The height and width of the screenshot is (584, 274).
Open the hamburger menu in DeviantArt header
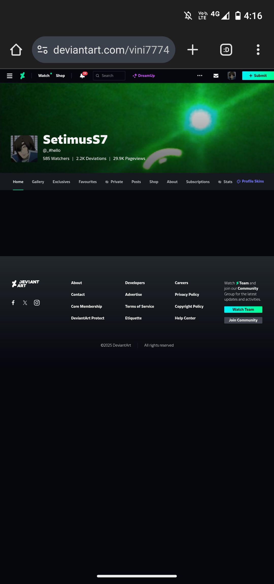10,76
